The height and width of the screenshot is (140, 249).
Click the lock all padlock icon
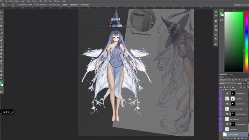point(233,87)
